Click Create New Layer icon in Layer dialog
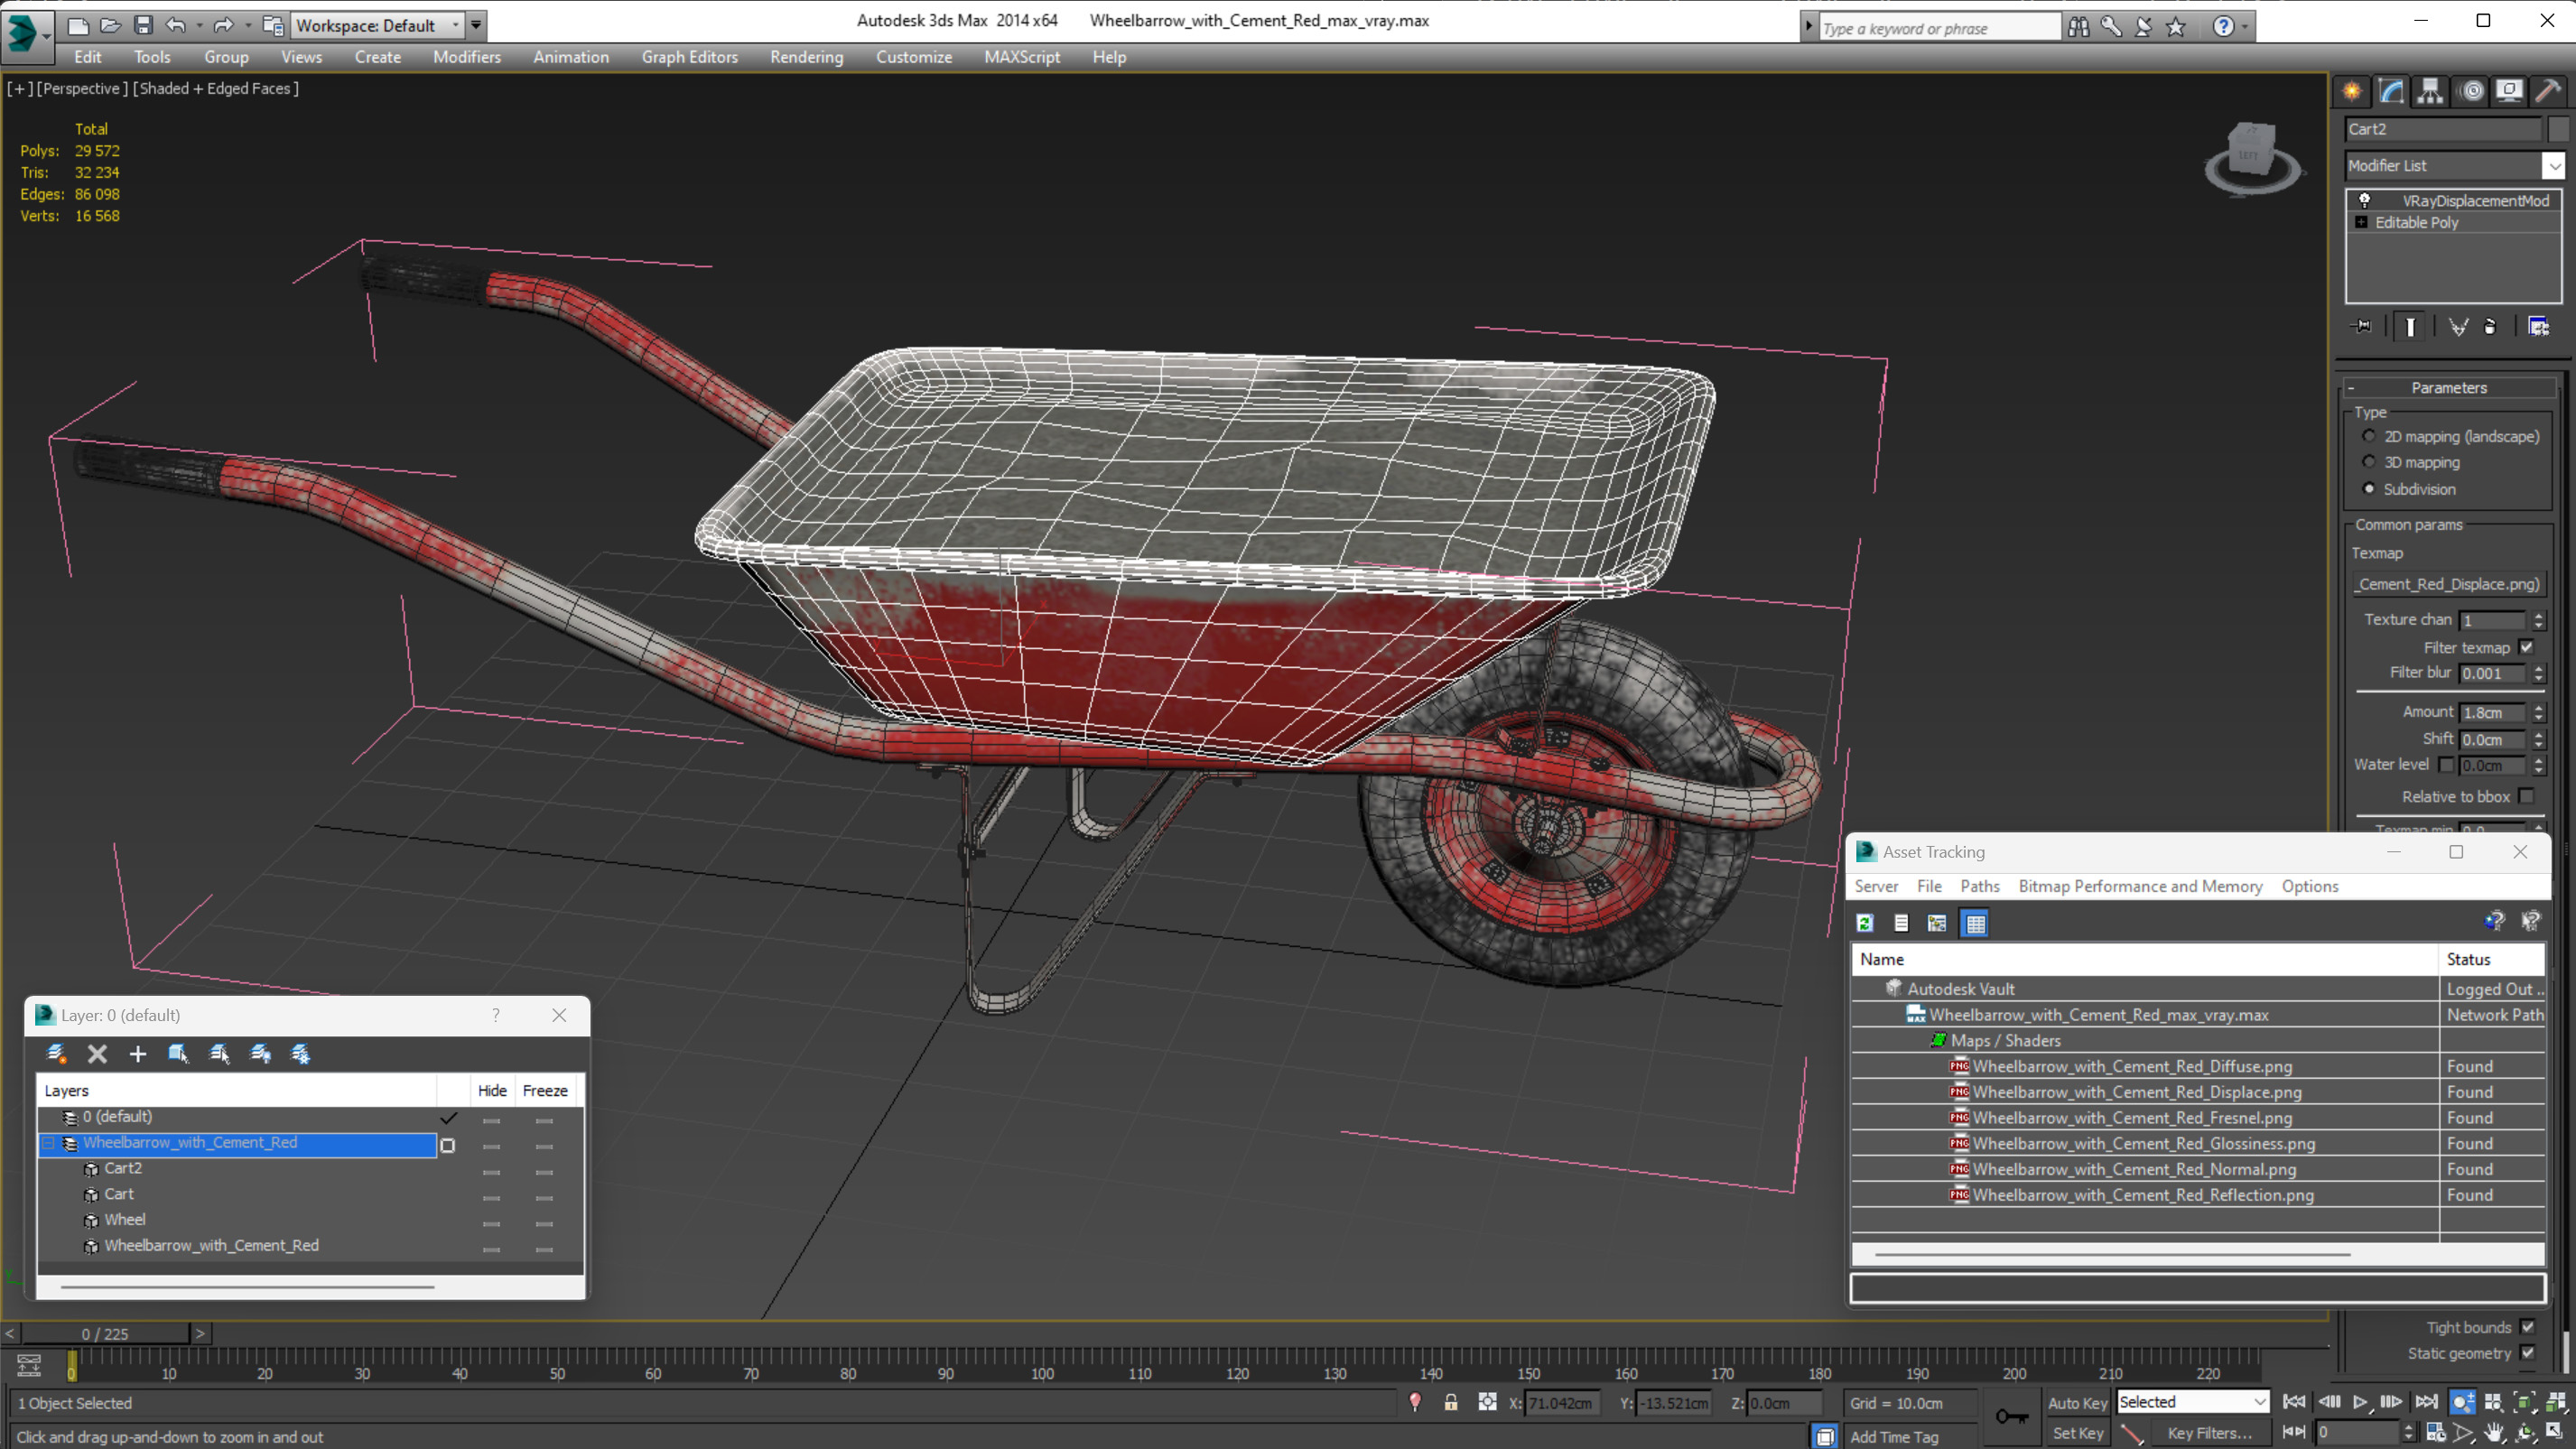This screenshot has width=2576, height=1449. (x=57, y=1054)
